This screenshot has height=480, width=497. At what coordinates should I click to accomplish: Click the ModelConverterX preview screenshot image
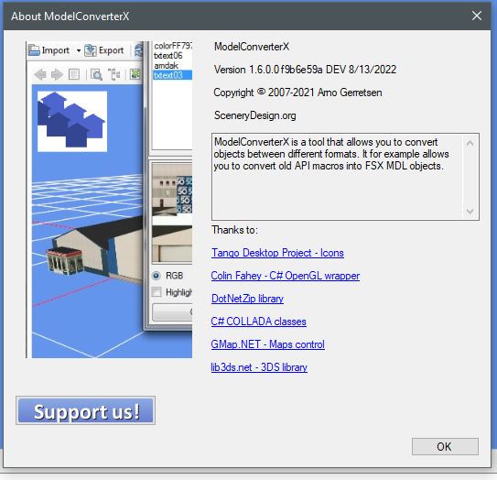[x=109, y=200]
